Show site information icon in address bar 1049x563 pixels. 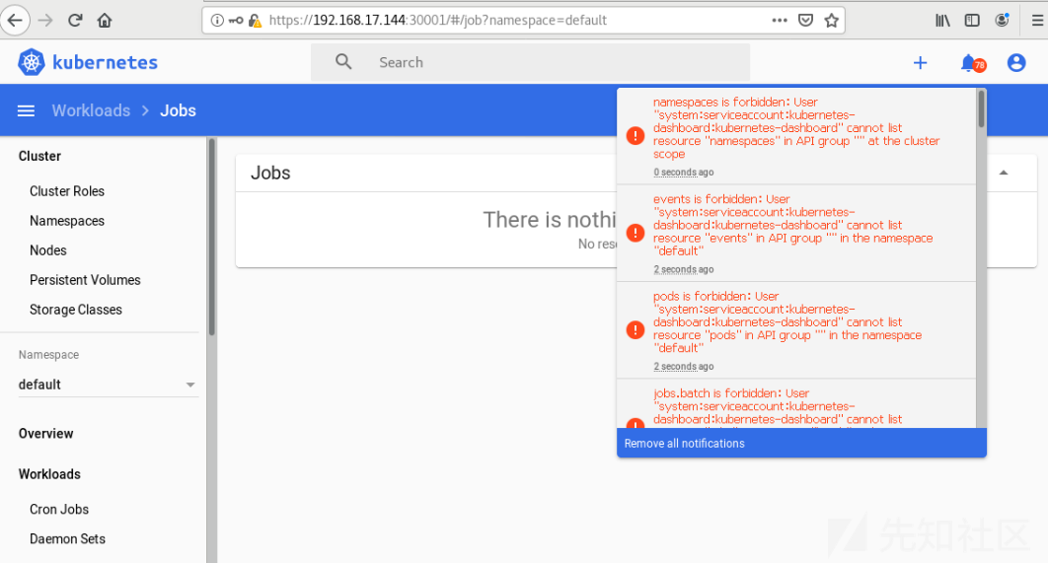pos(217,20)
